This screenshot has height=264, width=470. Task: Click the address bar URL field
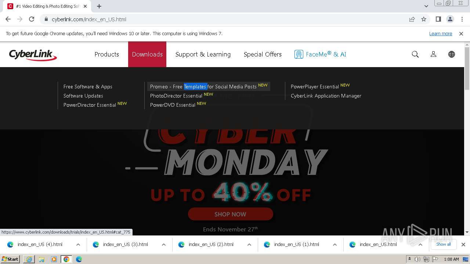(228, 19)
